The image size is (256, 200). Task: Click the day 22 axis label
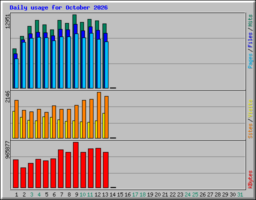(x=172, y=194)
